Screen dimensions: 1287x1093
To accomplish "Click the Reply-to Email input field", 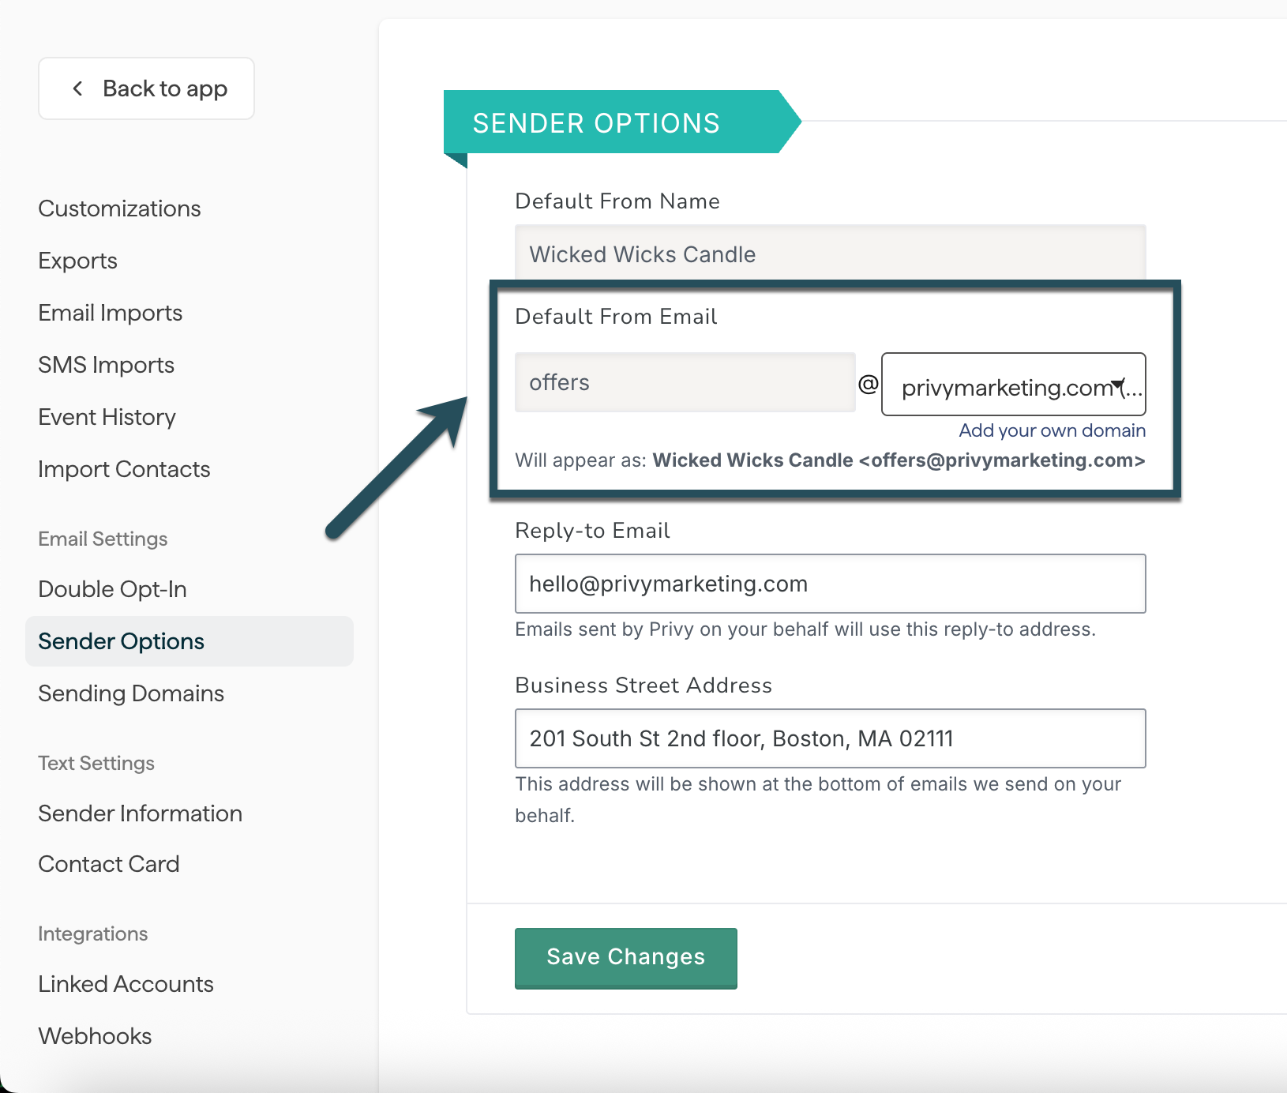I will (830, 584).
